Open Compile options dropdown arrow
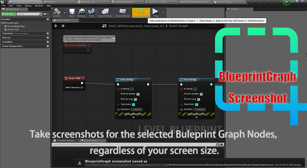 (x=65, y=13)
